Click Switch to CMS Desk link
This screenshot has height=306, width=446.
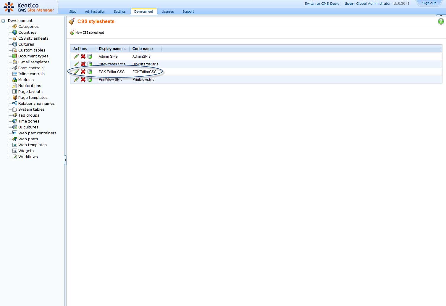321,4
